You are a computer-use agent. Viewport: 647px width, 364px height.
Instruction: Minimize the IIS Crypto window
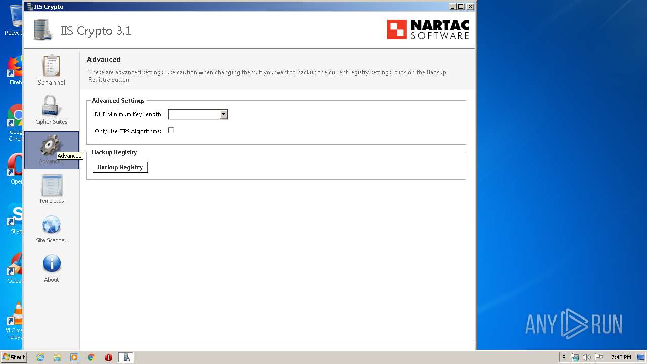[x=452, y=7]
